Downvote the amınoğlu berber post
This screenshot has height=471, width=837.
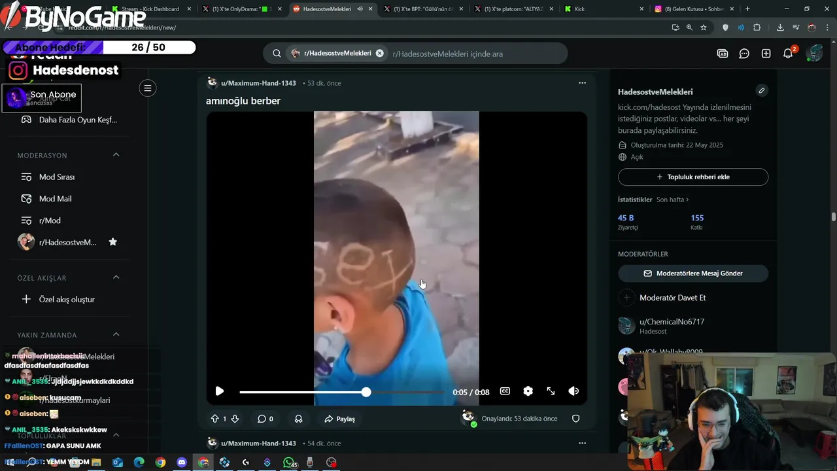(x=235, y=419)
